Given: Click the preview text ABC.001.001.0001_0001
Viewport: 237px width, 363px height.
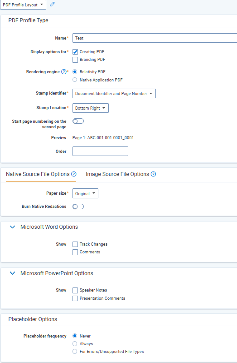Looking at the screenshot, I should click(x=111, y=138).
